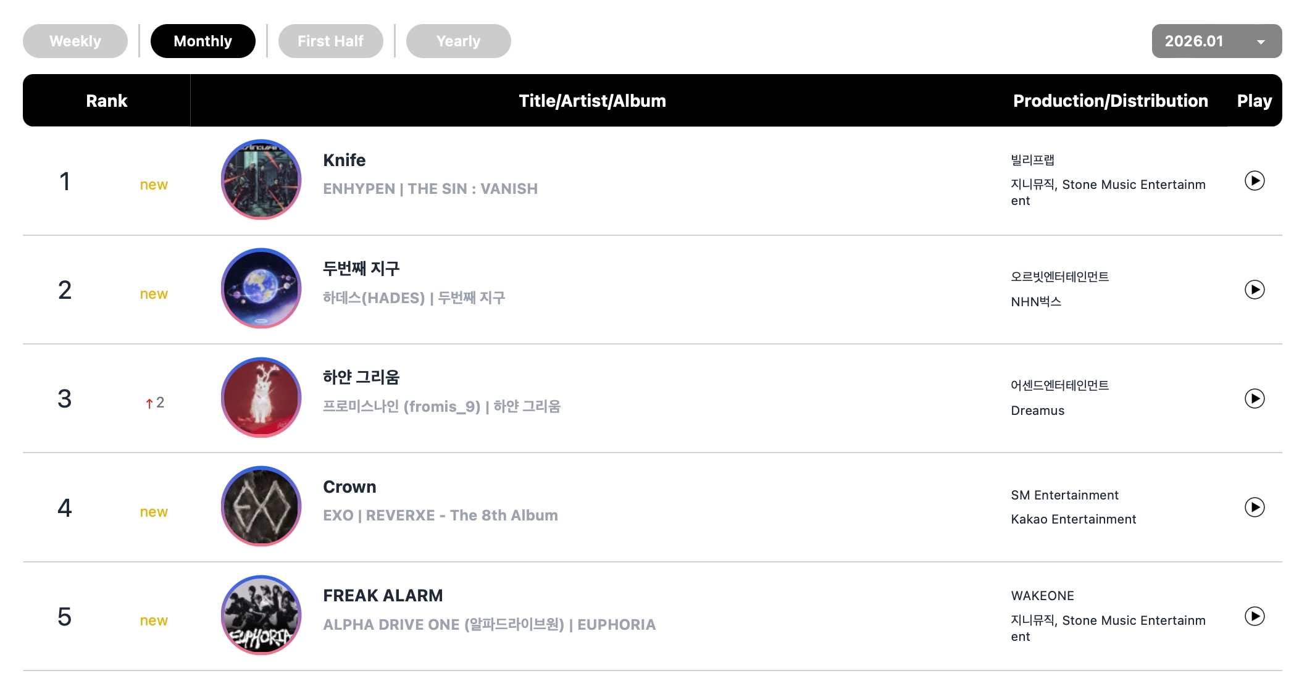Play FREAK ALARM by ALPHA DRIVE ONE
Viewport: 1307px width, 681px height.
1254,616
